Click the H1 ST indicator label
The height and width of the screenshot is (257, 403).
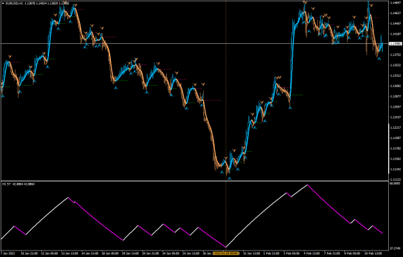click(6, 184)
